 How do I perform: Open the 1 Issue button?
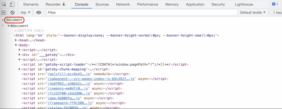(276, 12)
